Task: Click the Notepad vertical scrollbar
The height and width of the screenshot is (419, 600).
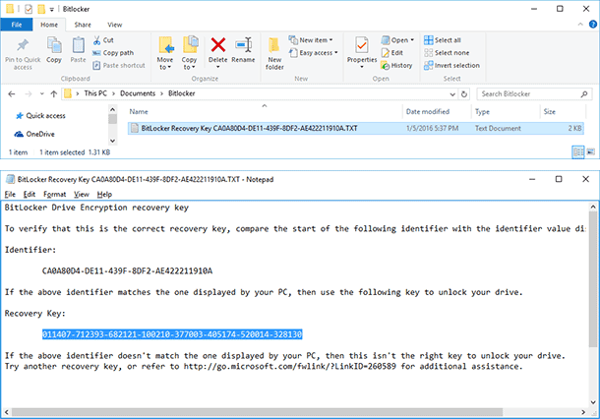Action: coord(593,279)
